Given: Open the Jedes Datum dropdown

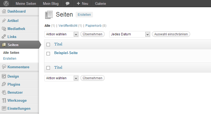Looking at the screenshot, I should 130,34.
